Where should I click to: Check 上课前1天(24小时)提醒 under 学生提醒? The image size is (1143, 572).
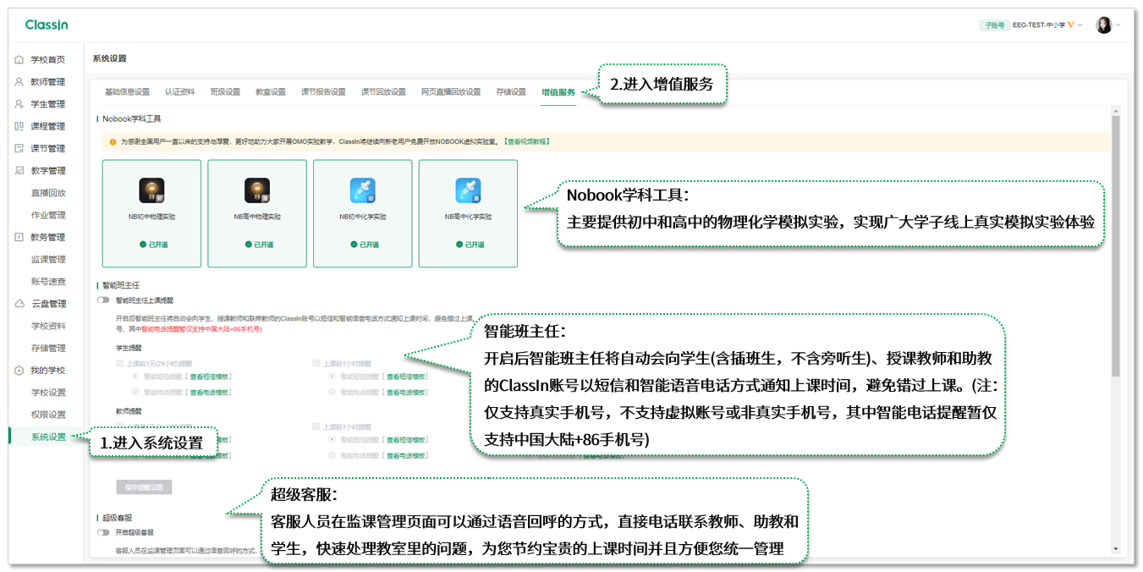pyautogui.click(x=119, y=362)
